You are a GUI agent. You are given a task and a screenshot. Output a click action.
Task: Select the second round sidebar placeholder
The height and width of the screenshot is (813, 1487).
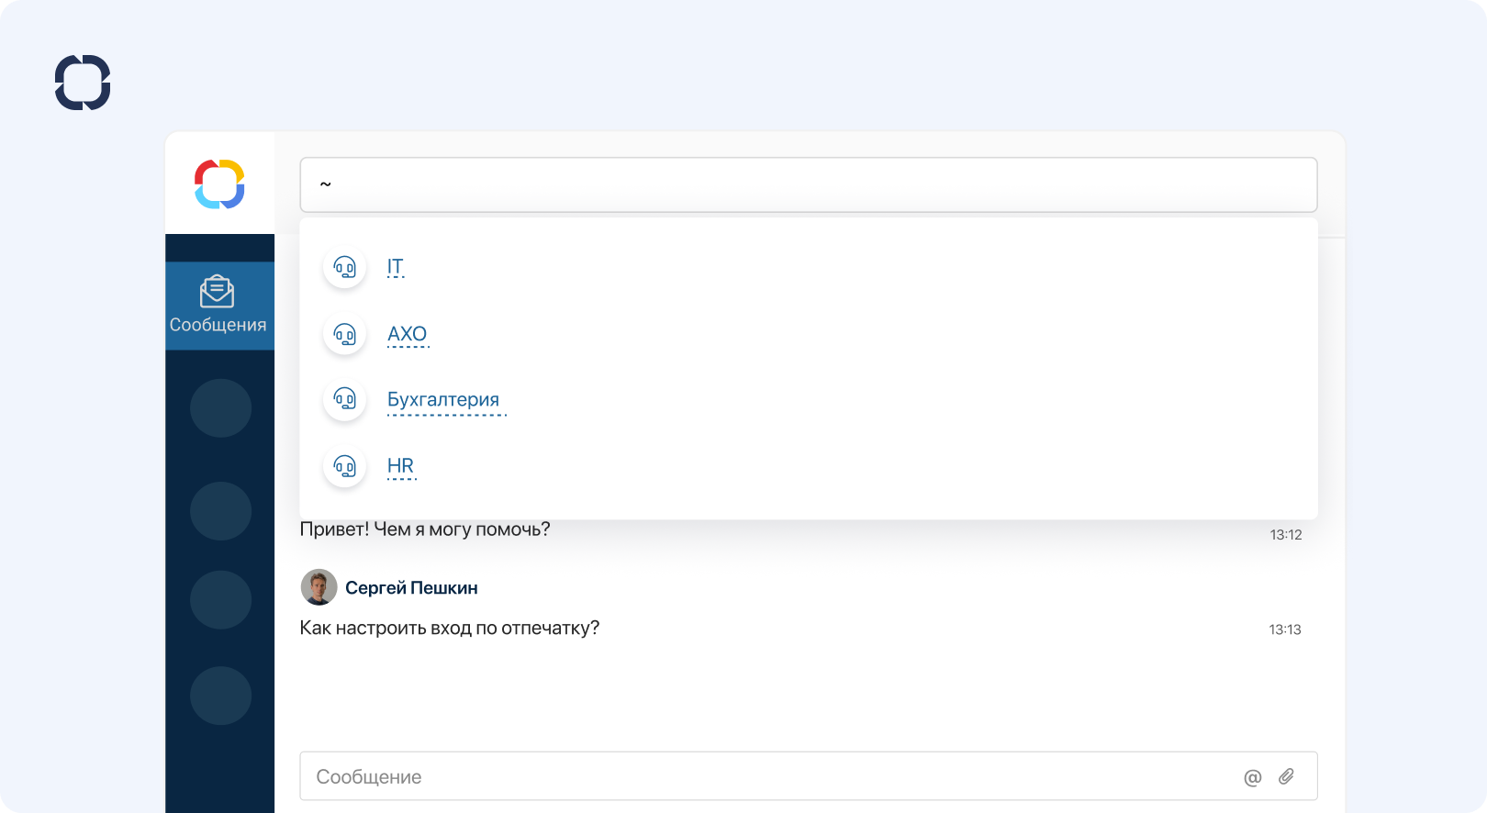[220, 511]
